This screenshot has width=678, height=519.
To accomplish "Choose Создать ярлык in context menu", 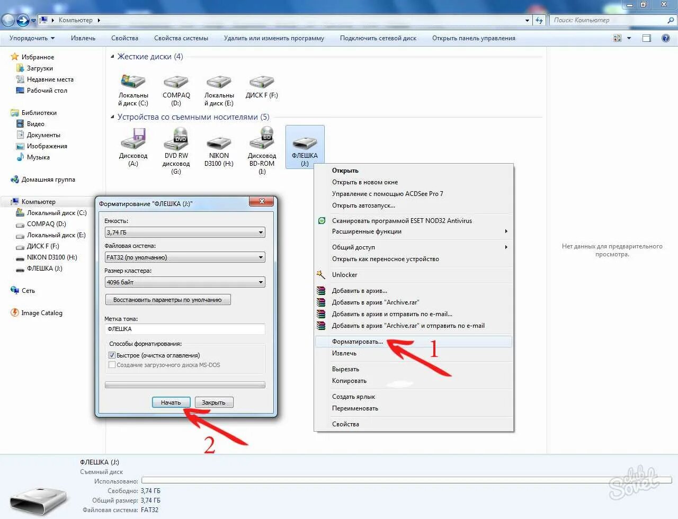I will 414,397.
